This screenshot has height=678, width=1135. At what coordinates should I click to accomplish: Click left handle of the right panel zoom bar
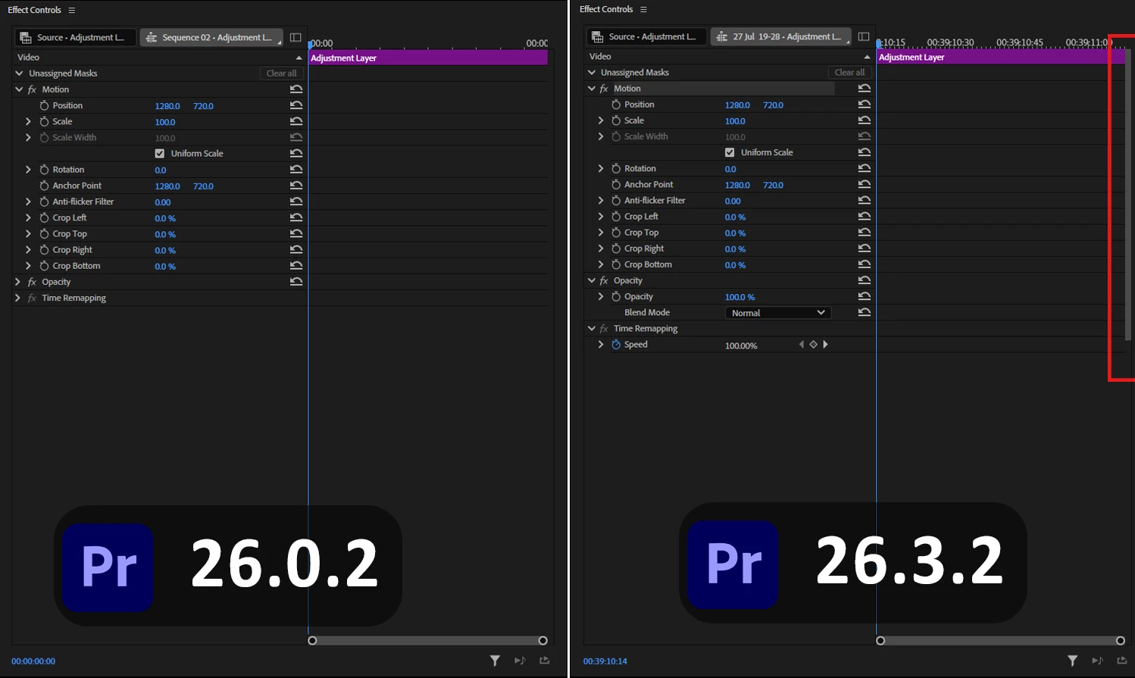click(x=880, y=641)
